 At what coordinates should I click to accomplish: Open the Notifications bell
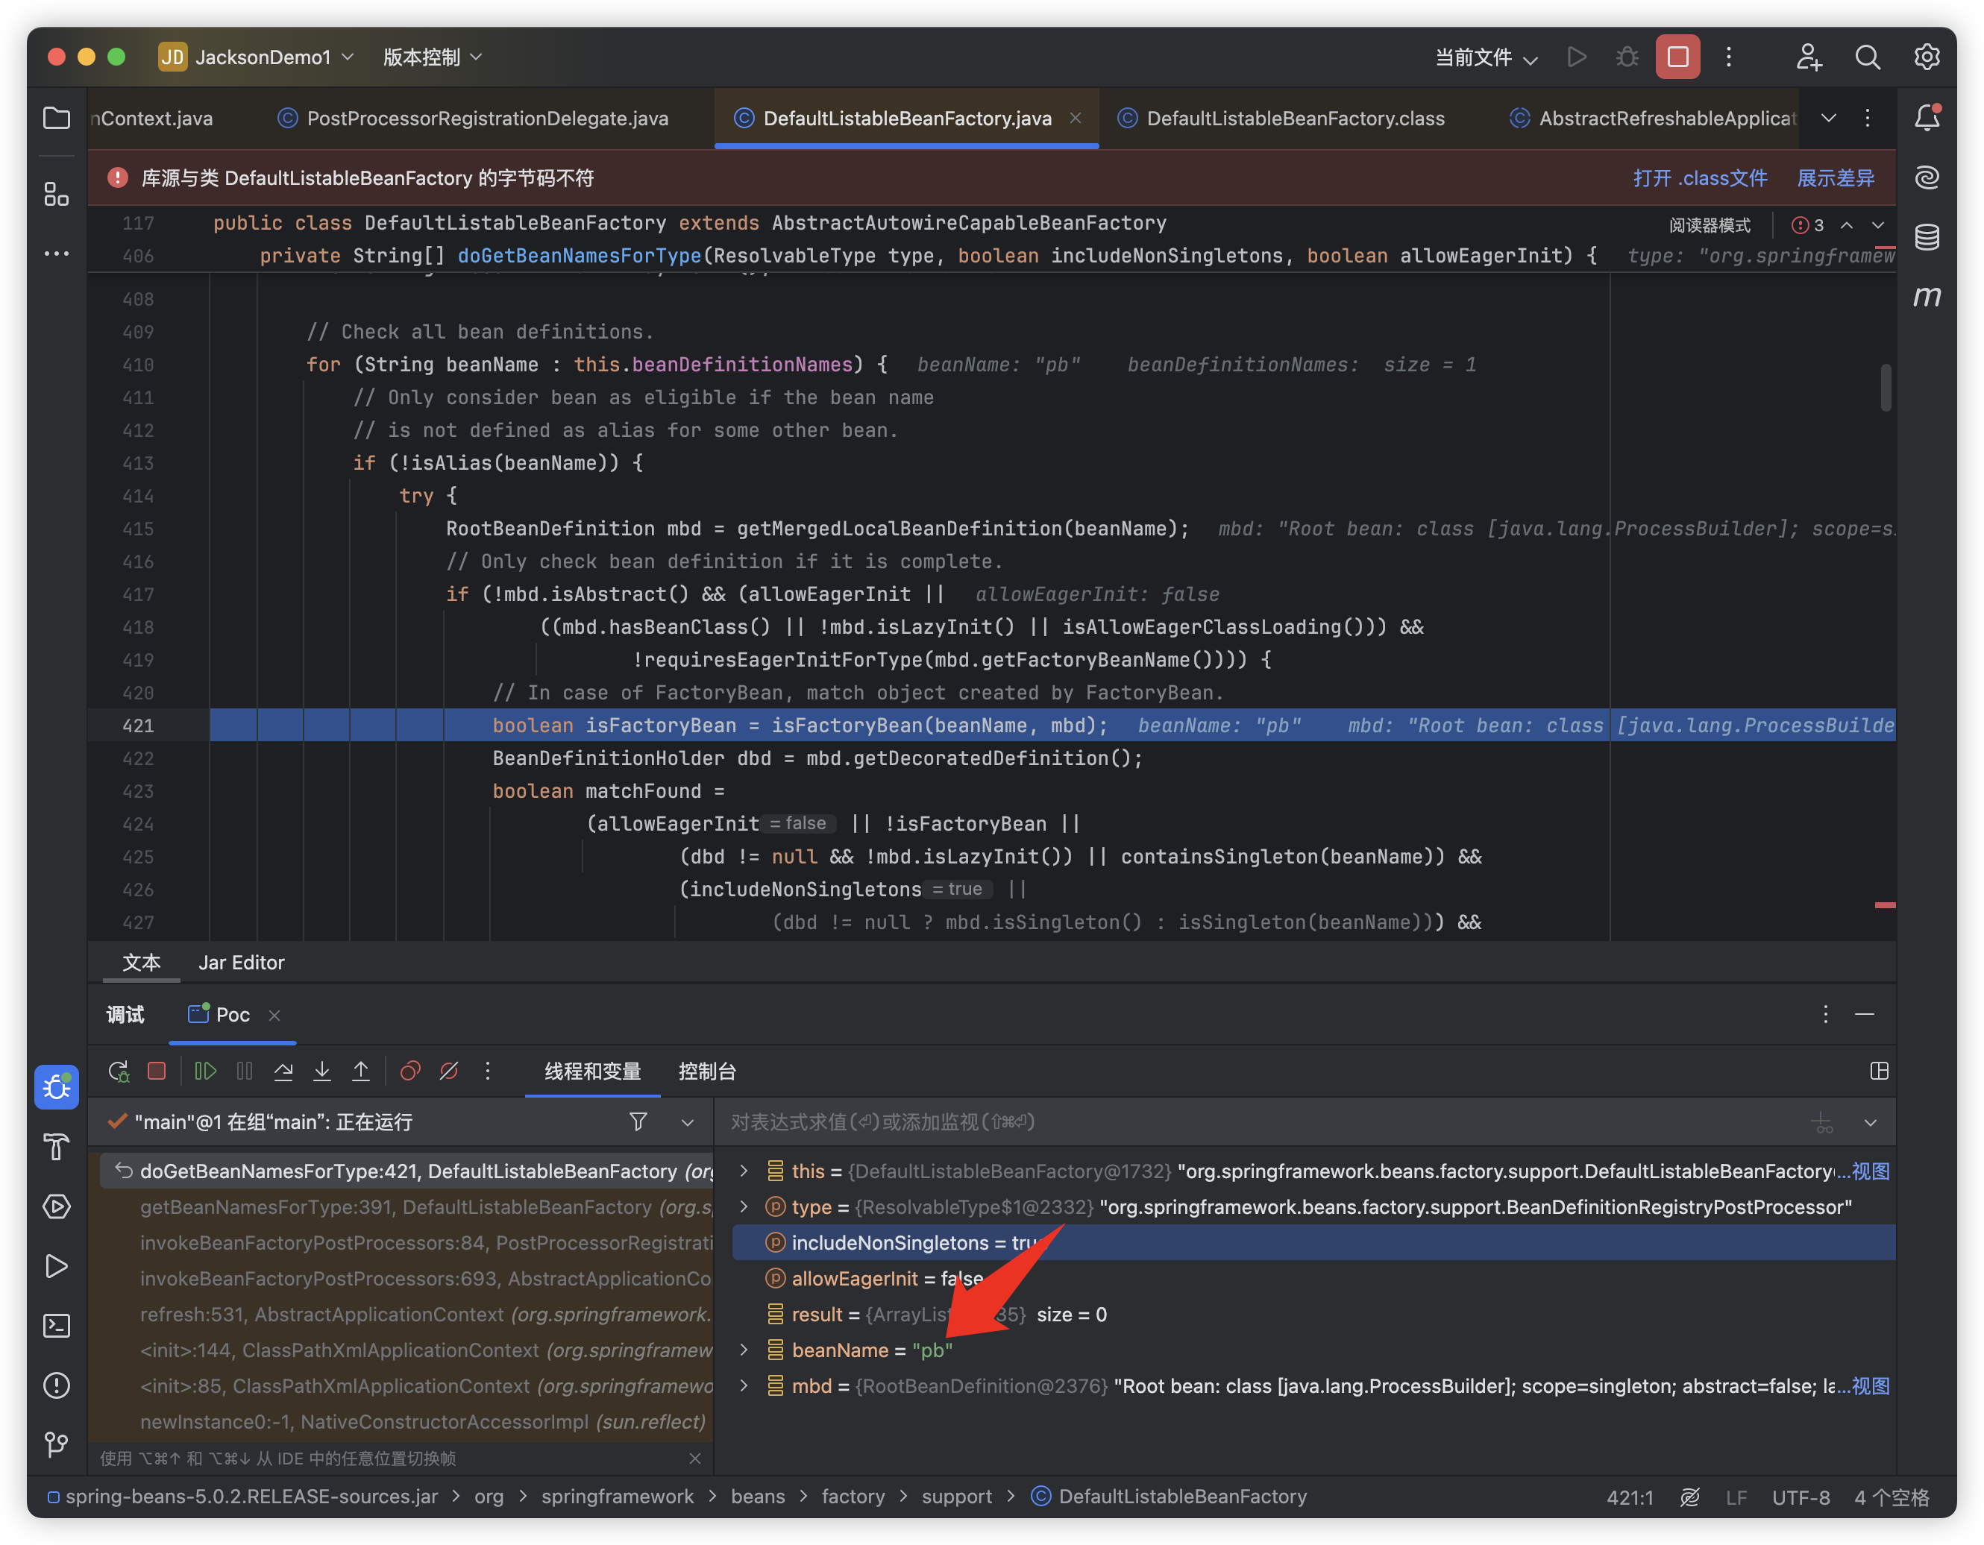tap(1927, 118)
